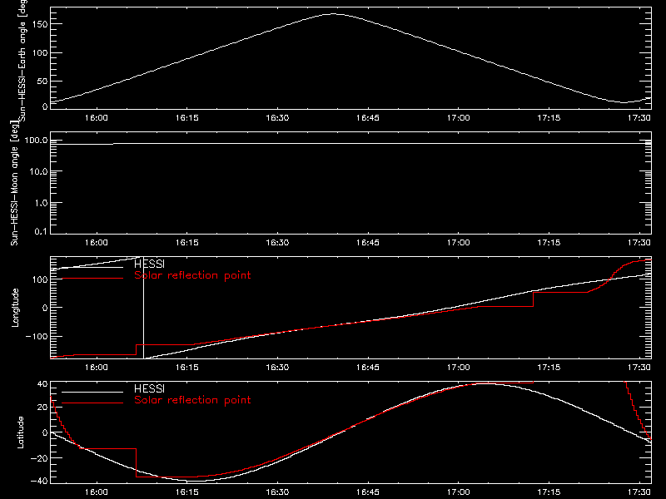Image resolution: width=666 pixels, height=499 pixels.
Task: Click the 10.0 tick on Moon angle axis
Action: [38, 171]
